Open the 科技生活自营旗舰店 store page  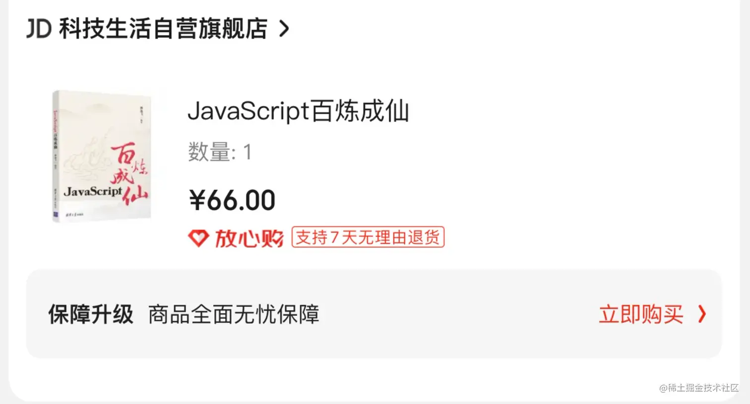click(163, 29)
